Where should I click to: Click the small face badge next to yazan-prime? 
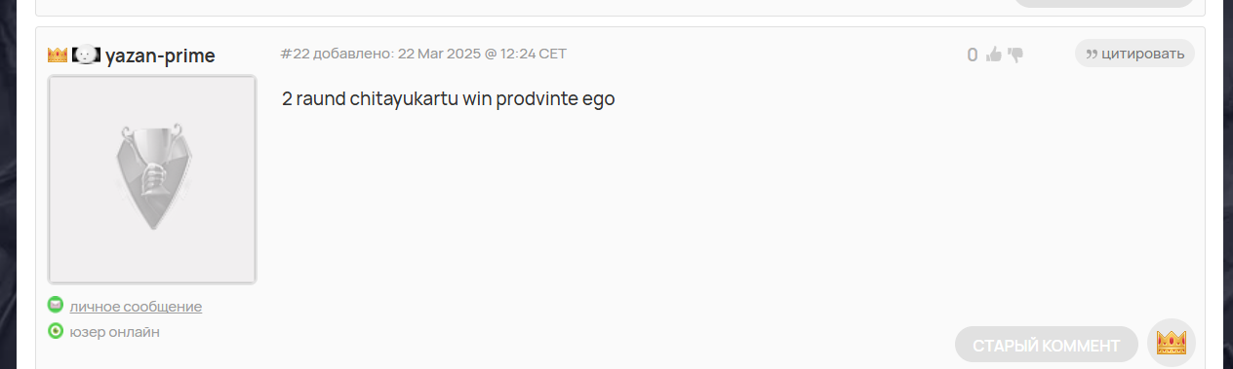pyautogui.click(x=86, y=55)
